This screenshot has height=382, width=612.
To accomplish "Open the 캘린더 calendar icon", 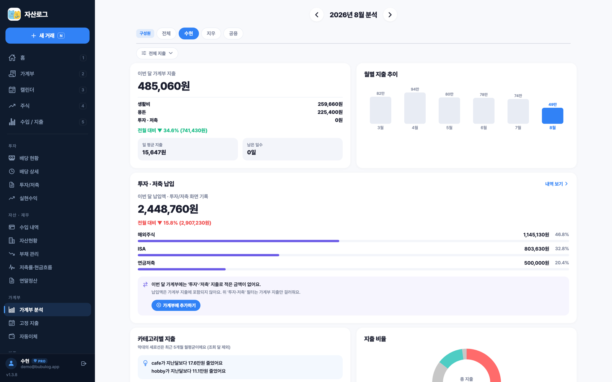I will [x=12, y=90].
